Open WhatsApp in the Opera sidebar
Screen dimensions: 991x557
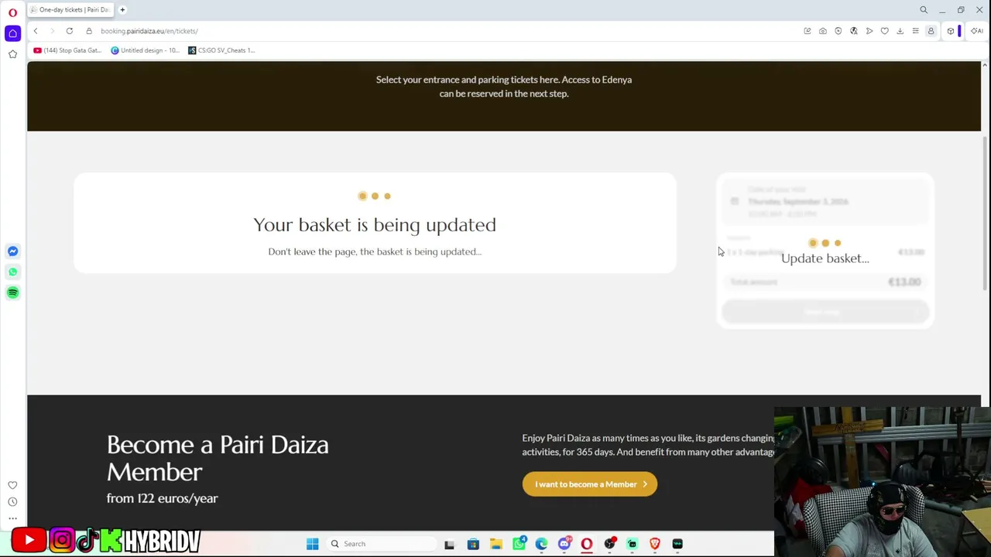tap(12, 272)
